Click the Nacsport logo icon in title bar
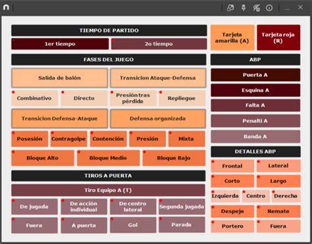The image size is (312, 244). click(7, 7)
